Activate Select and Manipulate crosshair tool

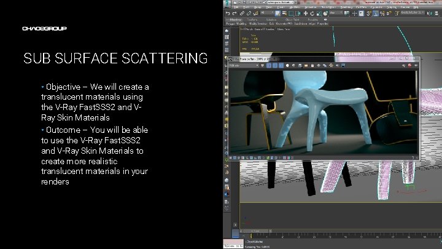click(x=355, y=14)
